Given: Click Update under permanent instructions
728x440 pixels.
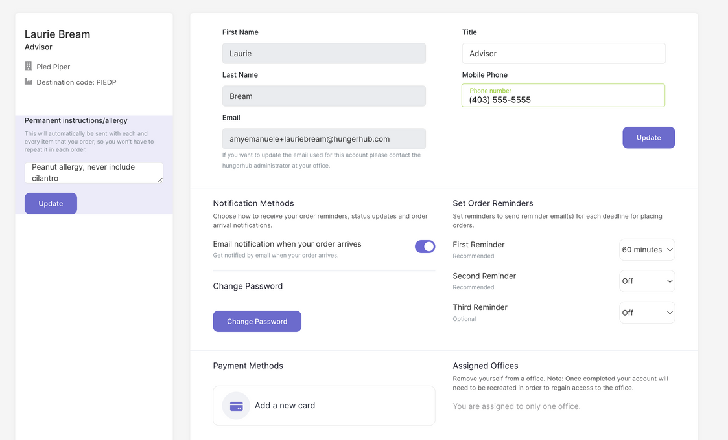Looking at the screenshot, I should (51, 204).
